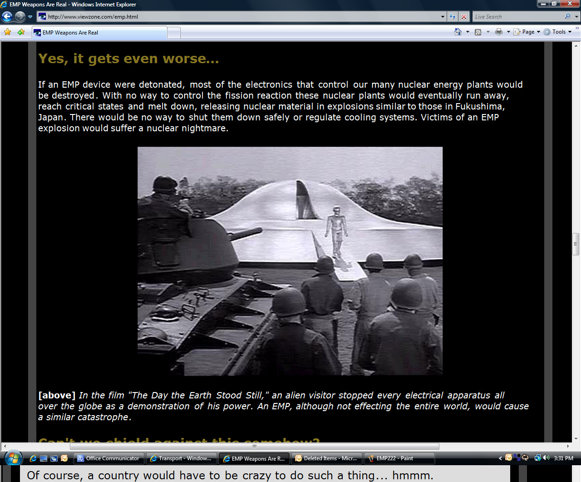Viewport: 581px width, 482px height.
Task: Click the vertical scrollbar down arrow
Action: click(576, 439)
